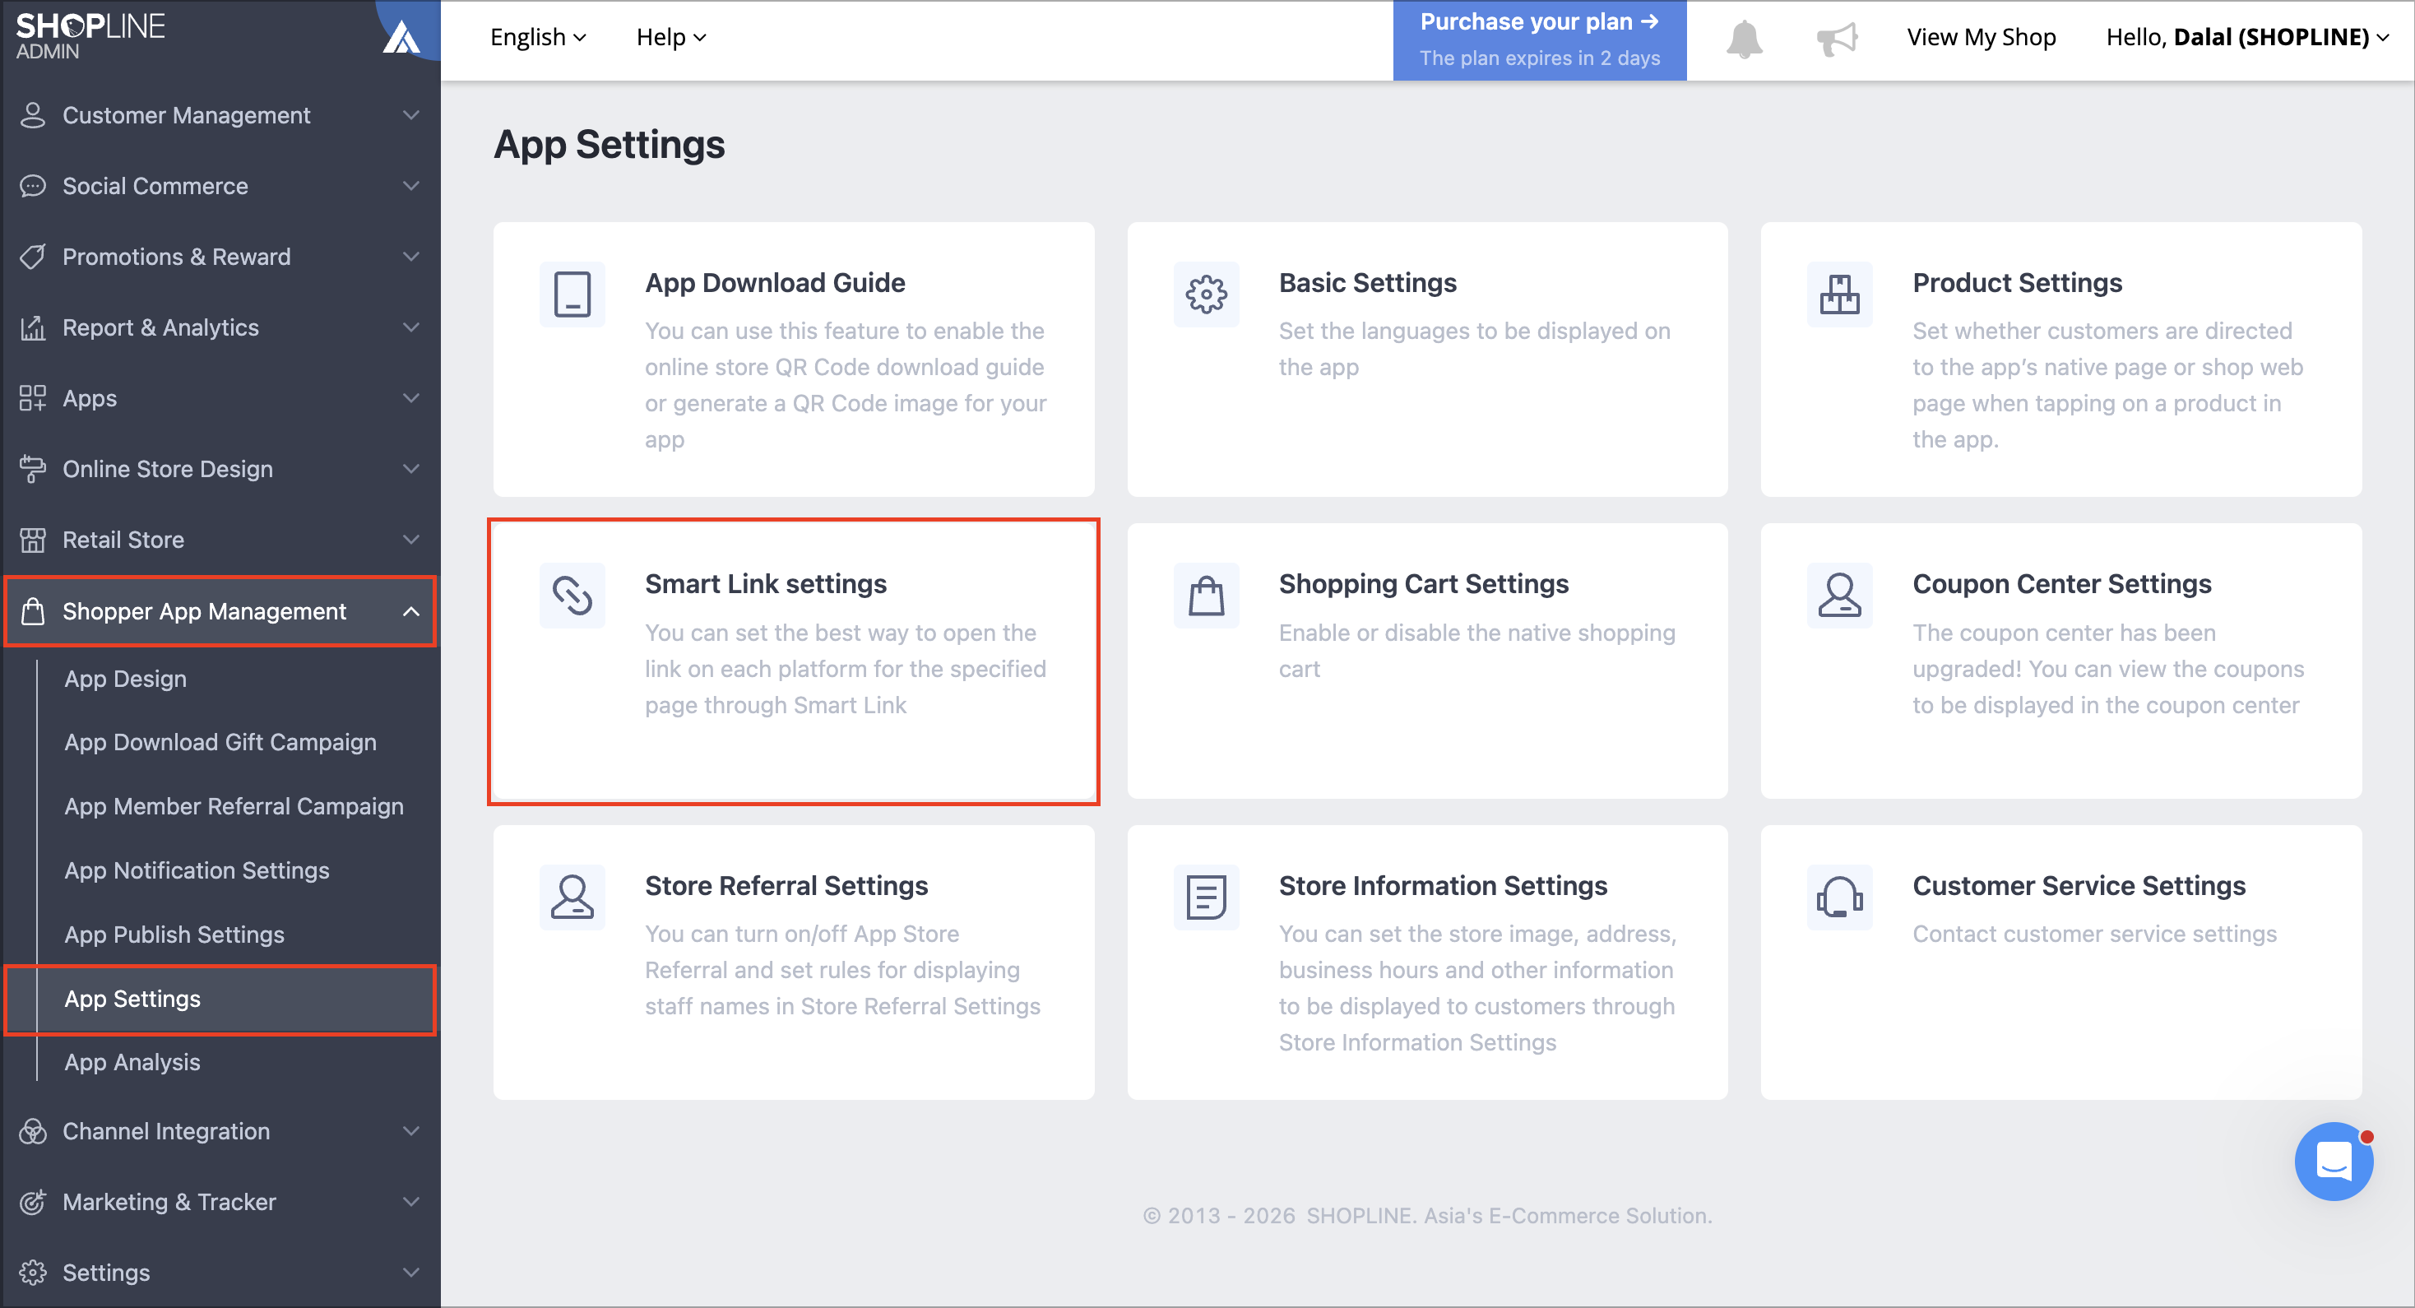Click the notification bell icon

point(1744,39)
